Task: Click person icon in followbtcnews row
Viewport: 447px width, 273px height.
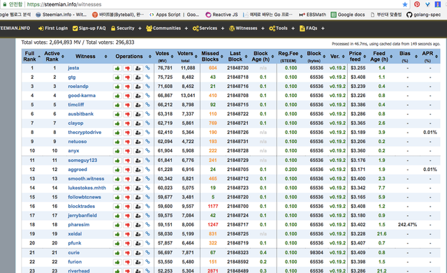Action: 138,198
